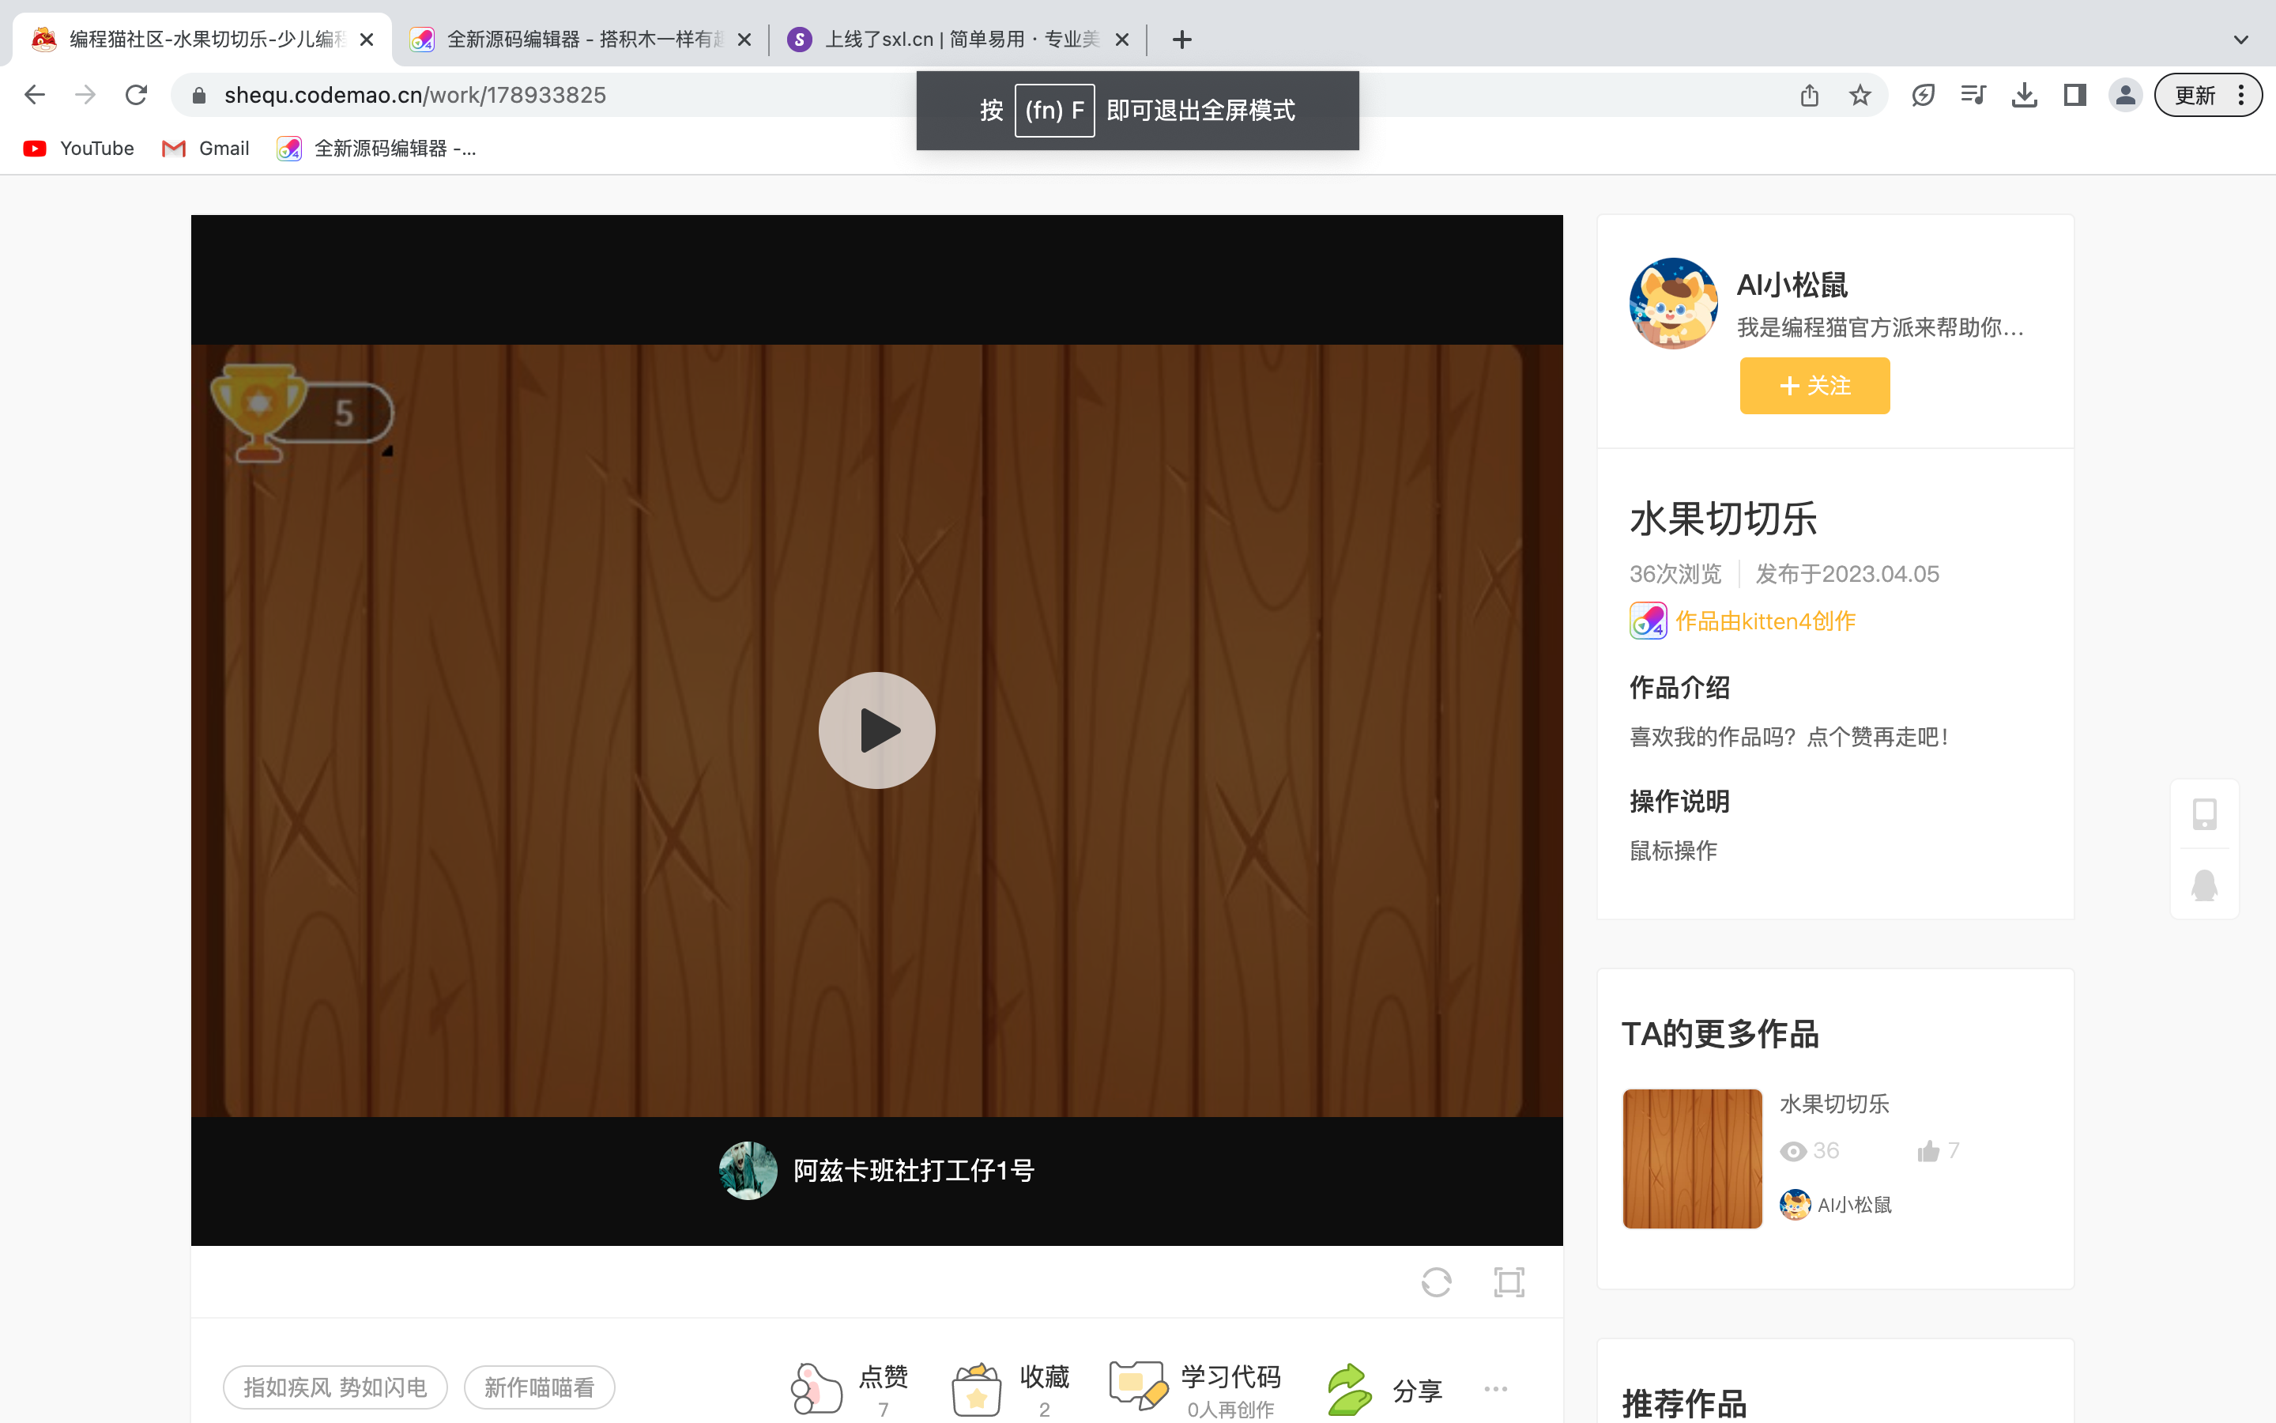
Task: Click the browser forward arrow
Action: pos(85,95)
